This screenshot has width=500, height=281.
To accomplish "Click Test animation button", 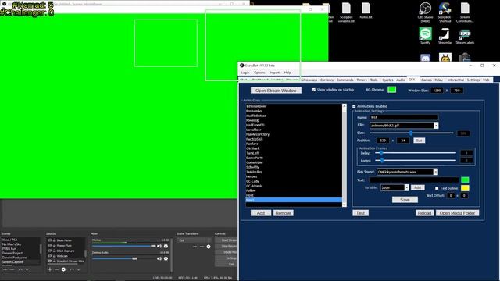I will pyautogui.click(x=360, y=213).
